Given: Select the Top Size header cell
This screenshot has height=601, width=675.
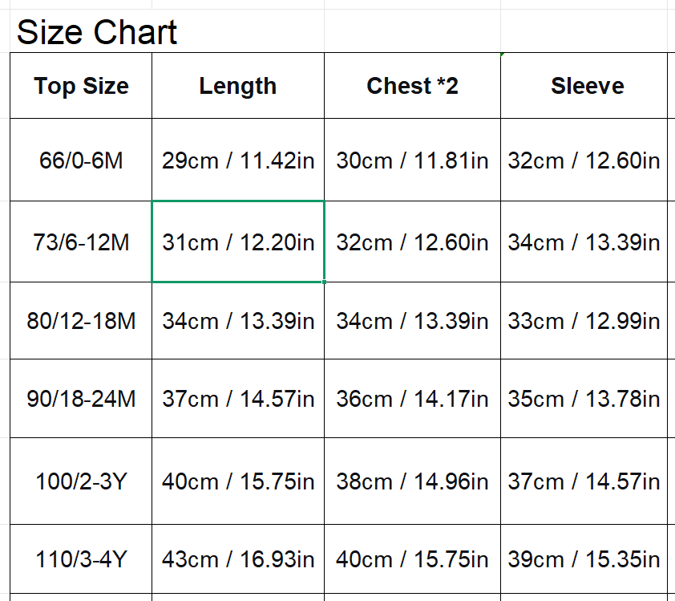Looking at the screenshot, I should [x=81, y=86].
